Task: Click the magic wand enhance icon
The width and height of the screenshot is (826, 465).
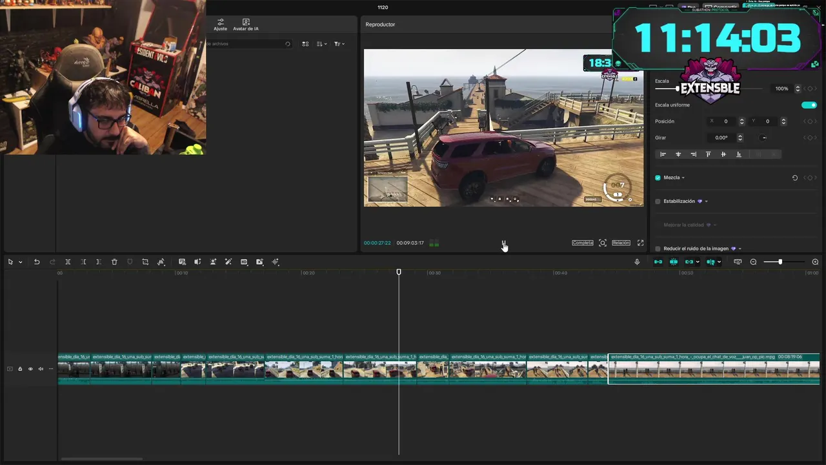Action: click(x=228, y=262)
